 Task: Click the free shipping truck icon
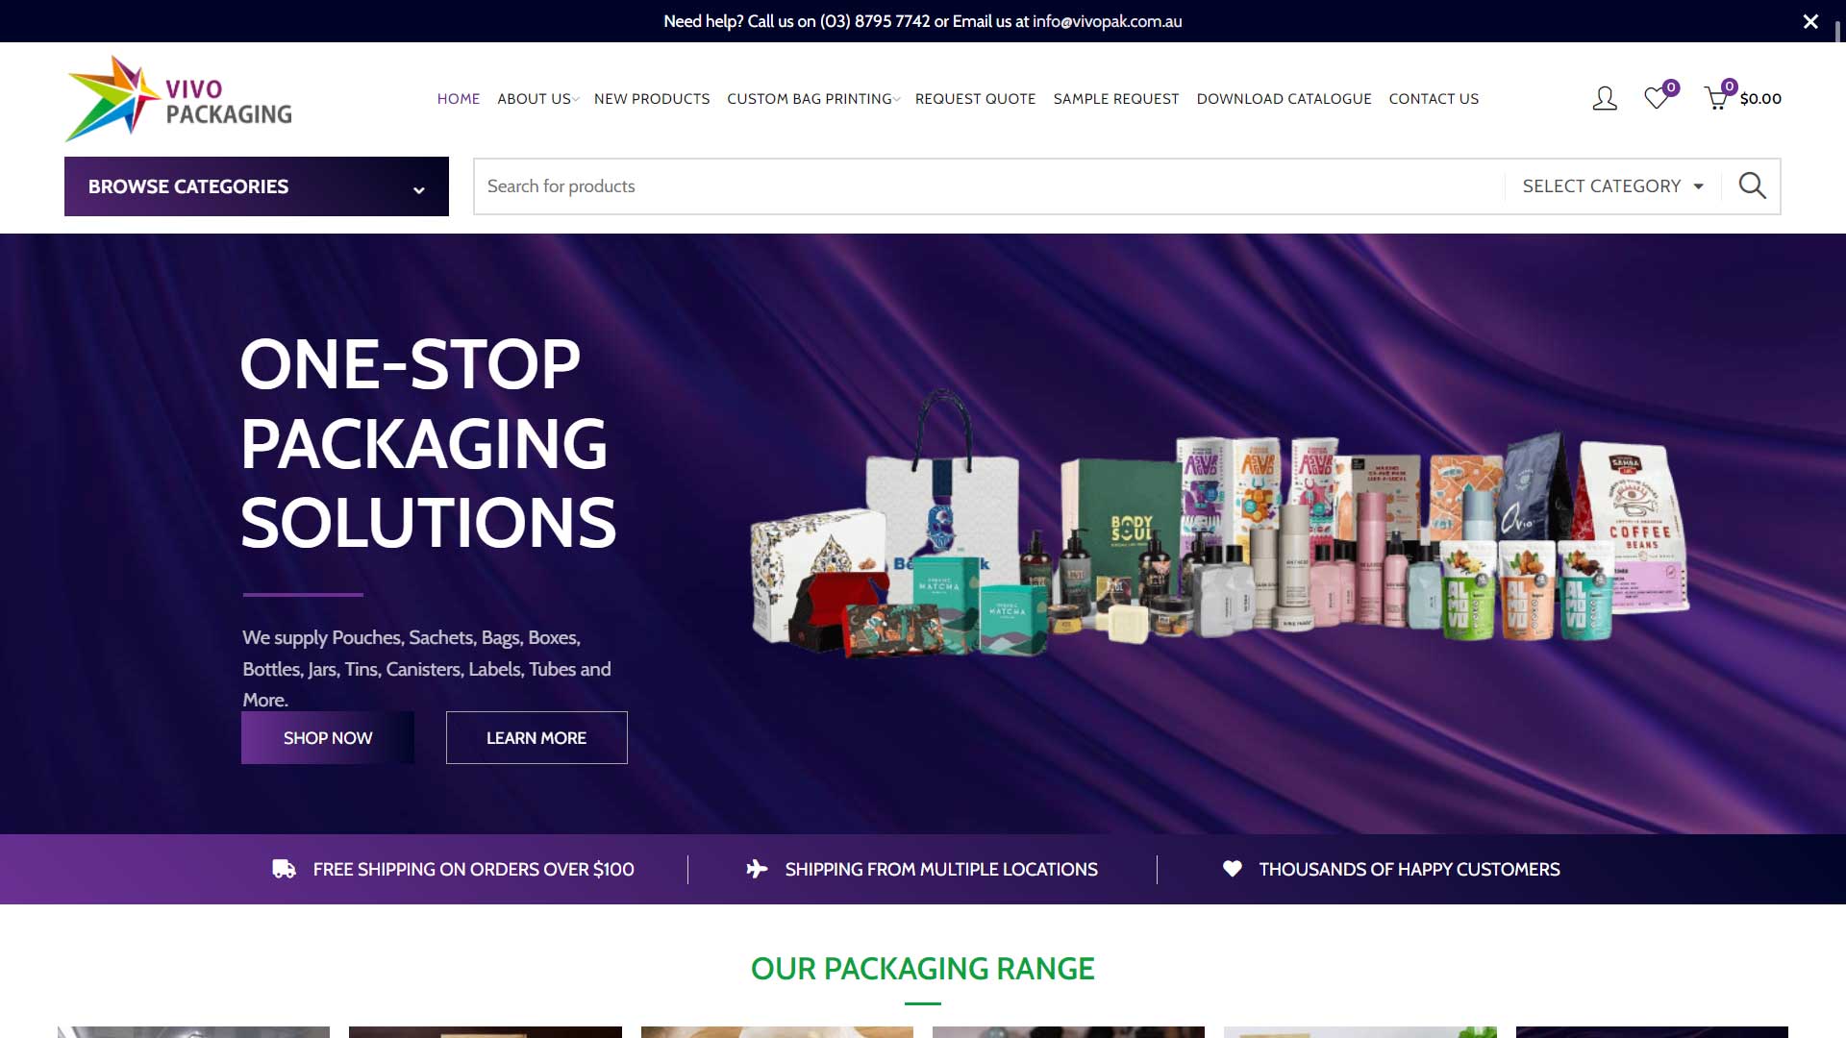pos(284,869)
